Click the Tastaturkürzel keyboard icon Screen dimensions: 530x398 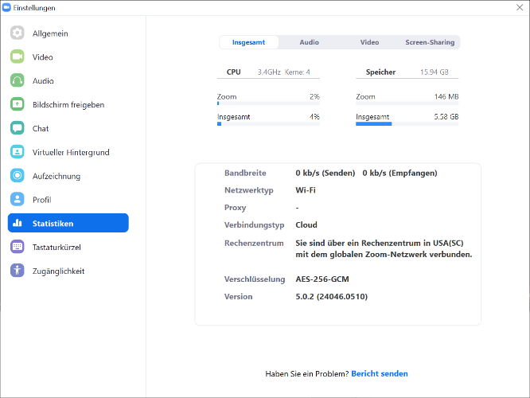tap(18, 247)
